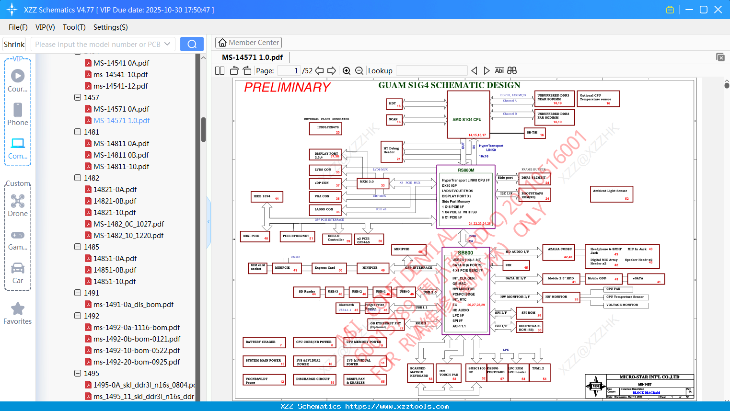
Task: Open MS-1482_0C_1027.pdf
Action: tap(128, 224)
